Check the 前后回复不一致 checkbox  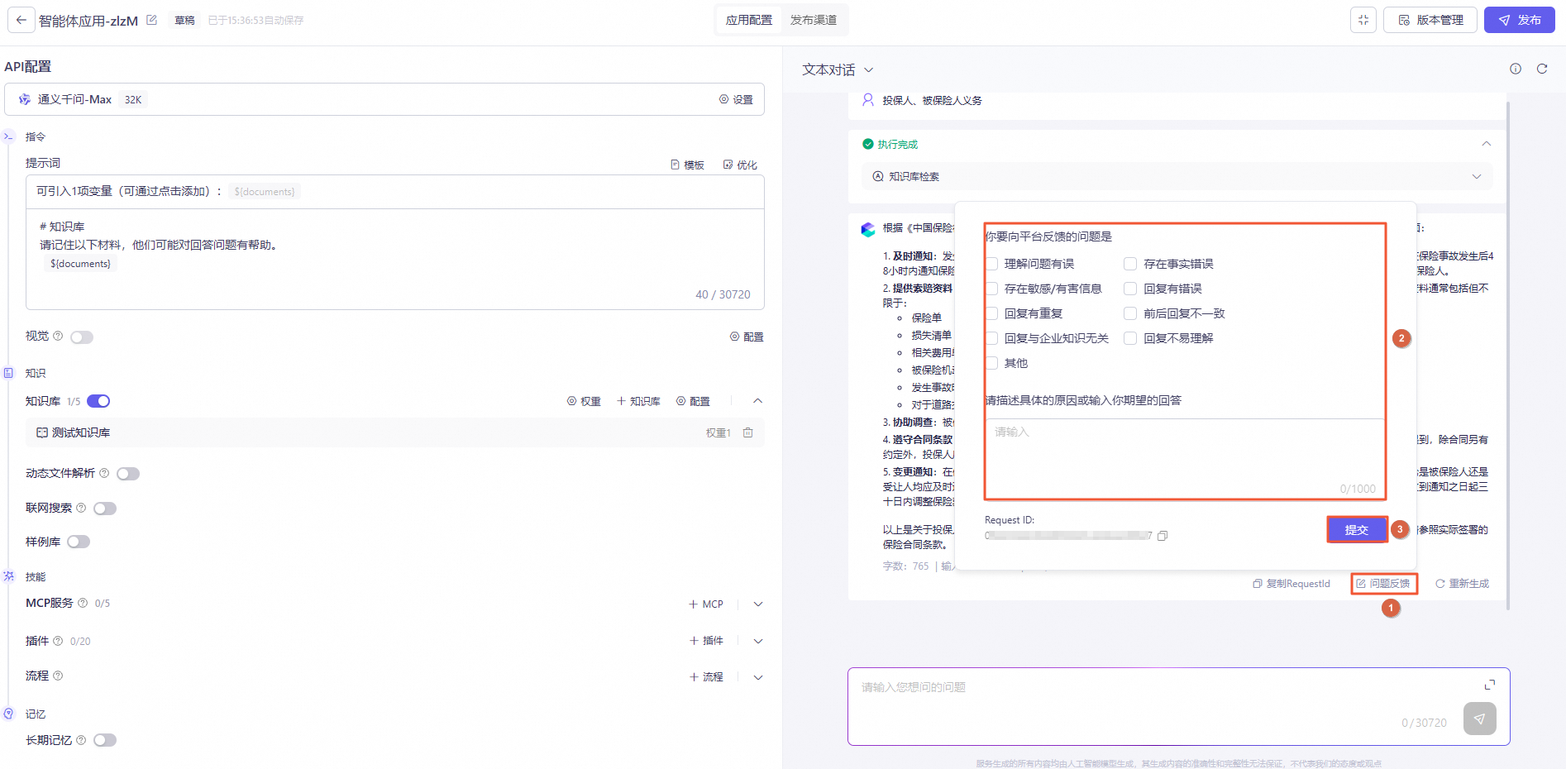pos(1130,313)
